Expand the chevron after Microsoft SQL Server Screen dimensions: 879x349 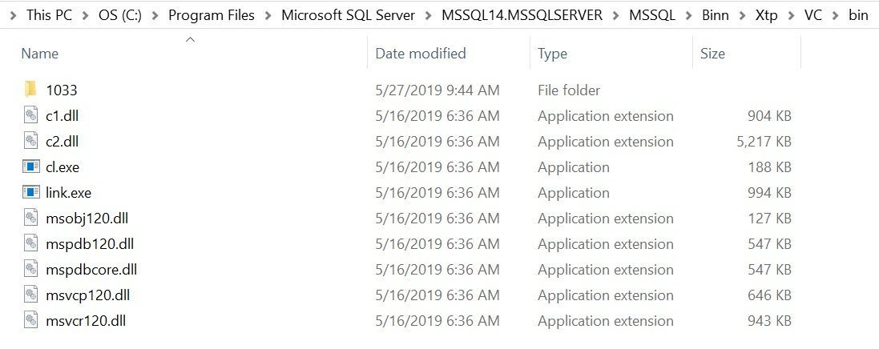coord(429,16)
